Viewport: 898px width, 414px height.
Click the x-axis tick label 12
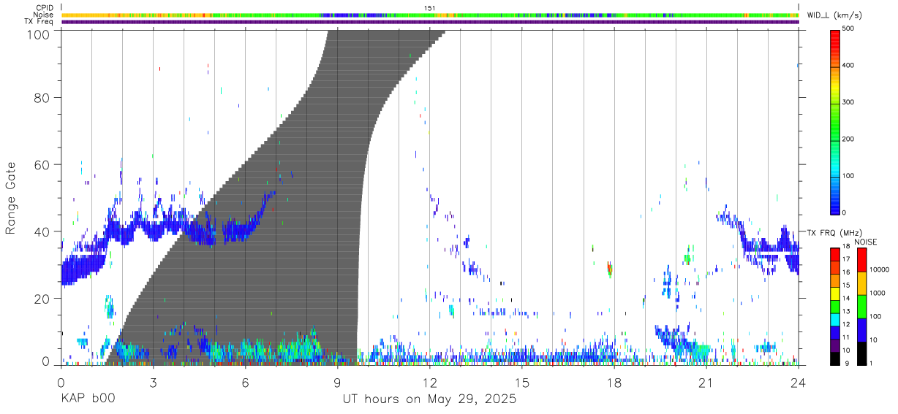(x=429, y=382)
